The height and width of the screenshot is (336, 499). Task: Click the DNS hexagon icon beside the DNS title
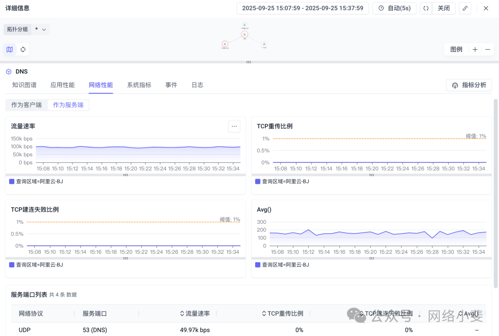(x=8, y=71)
